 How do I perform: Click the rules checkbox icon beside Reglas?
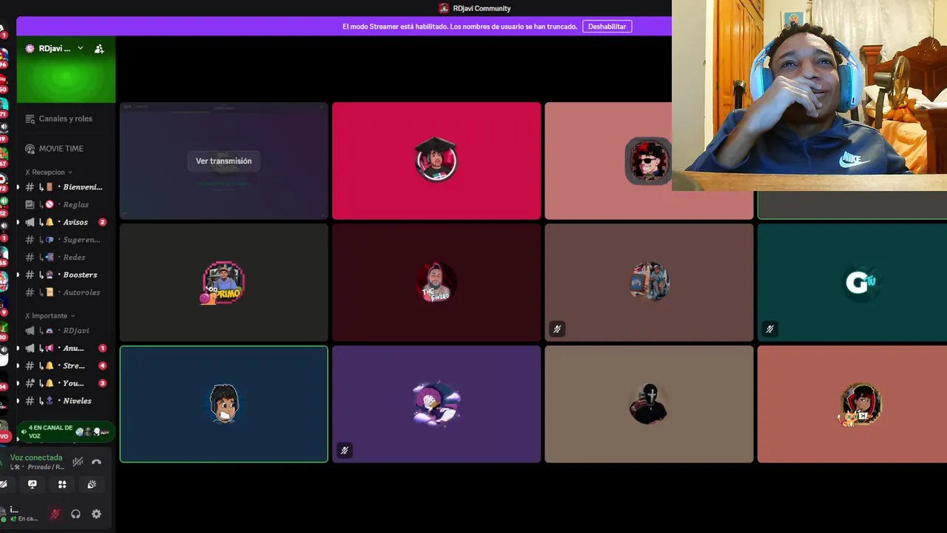[30, 204]
